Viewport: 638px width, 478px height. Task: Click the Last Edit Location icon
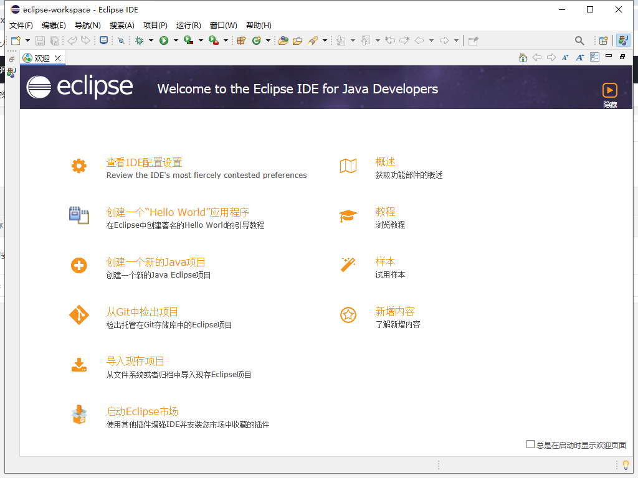point(390,40)
